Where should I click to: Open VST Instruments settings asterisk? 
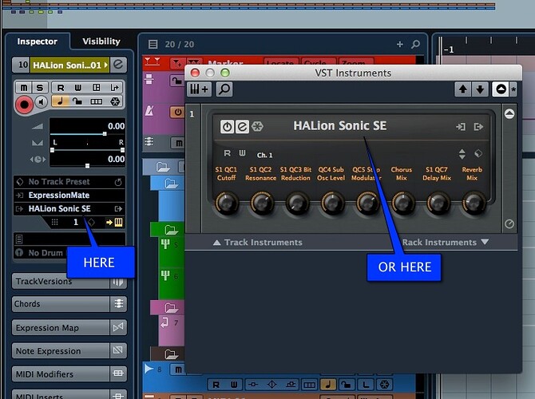(513, 89)
